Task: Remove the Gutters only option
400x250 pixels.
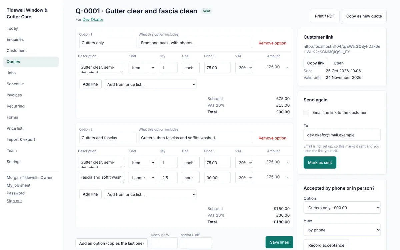Action: tap(272, 43)
